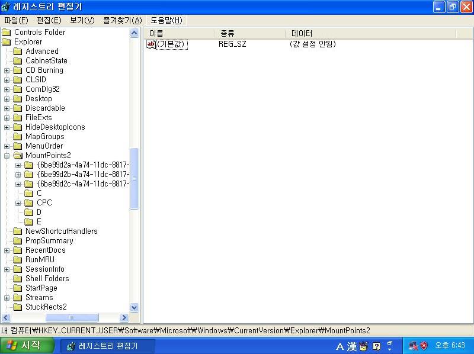Click the tree scroll right arrow
This screenshot has height=354, width=474.
(124, 317)
